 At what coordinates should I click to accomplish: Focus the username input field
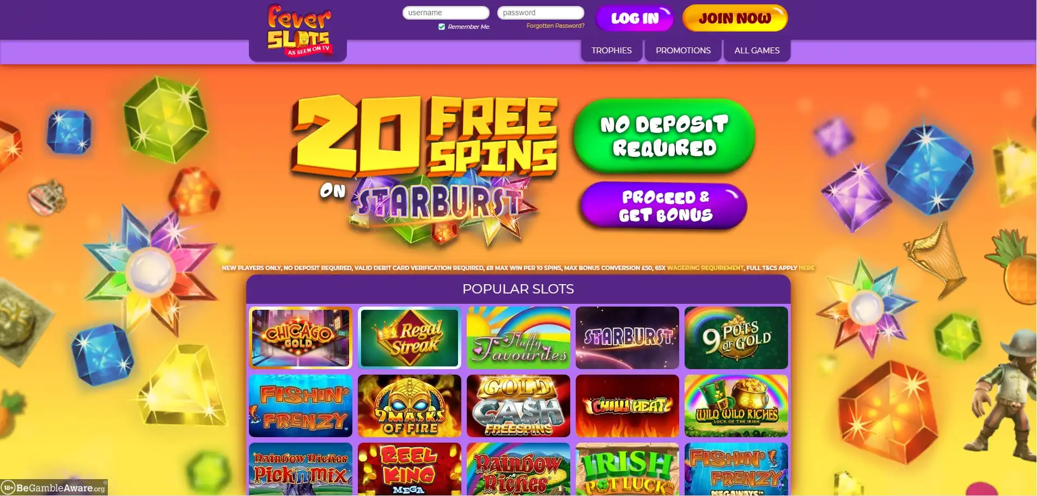446,13
